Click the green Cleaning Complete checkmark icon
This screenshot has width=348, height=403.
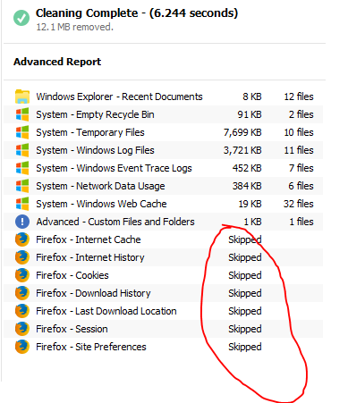point(21,18)
